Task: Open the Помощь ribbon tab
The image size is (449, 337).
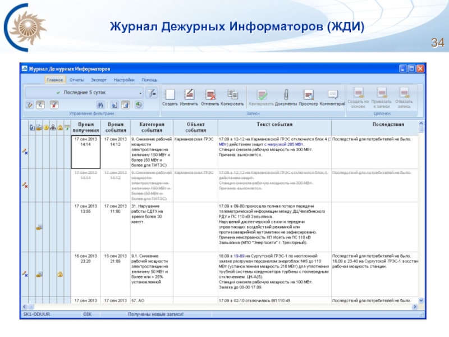Action: pos(149,80)
